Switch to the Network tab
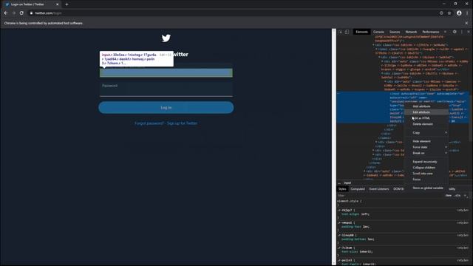This screenshot has height=266, width=473. coord(411,32)
